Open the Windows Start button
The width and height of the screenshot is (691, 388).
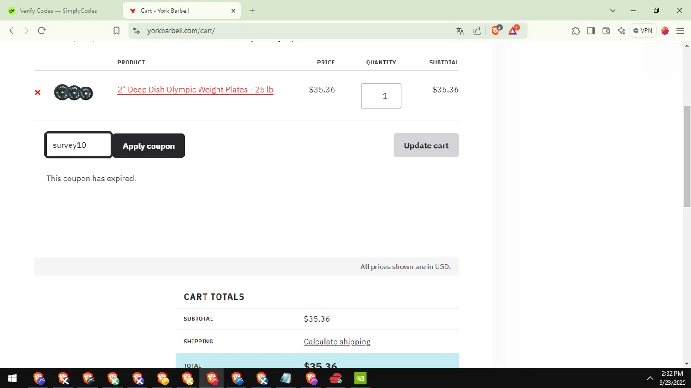tap(12, 378)
